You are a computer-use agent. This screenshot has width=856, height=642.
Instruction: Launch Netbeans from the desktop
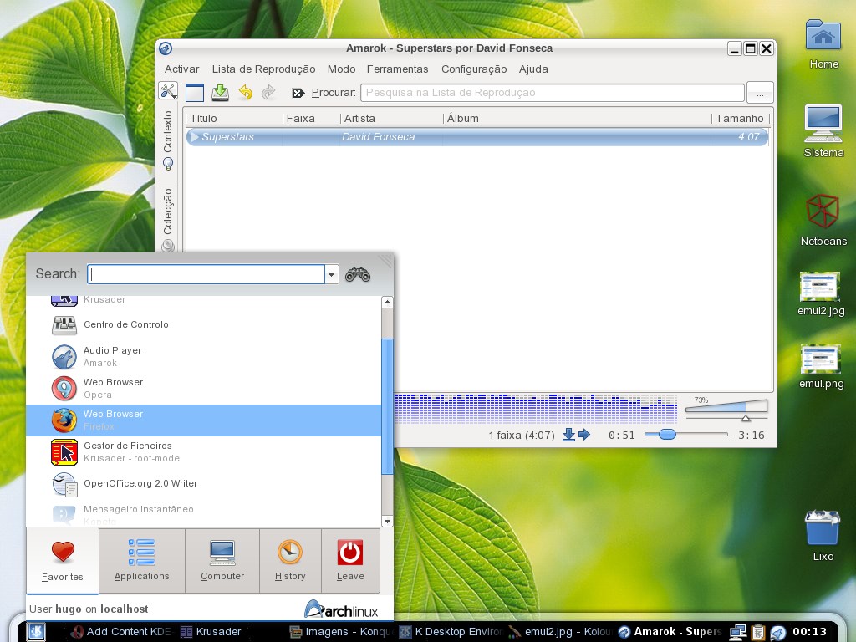823,220
